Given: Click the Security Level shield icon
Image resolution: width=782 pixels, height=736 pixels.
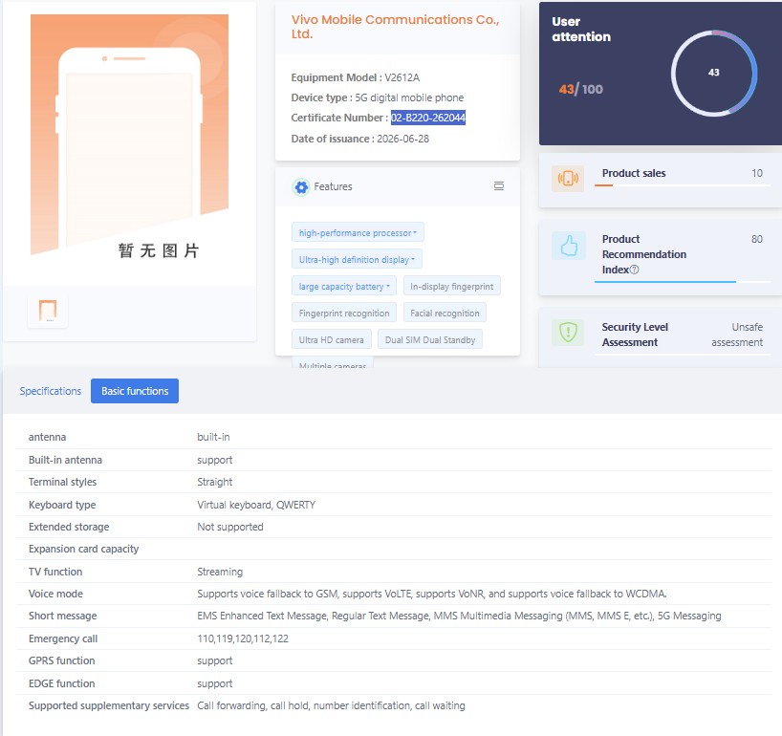Looking at the screenshot, I should pos(568,332).
